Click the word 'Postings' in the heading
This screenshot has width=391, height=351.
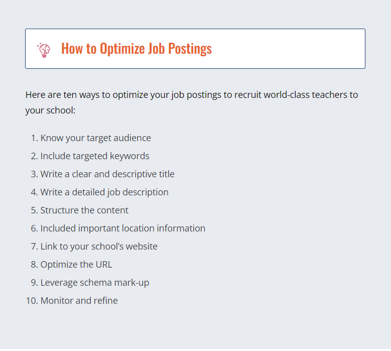(190, 48)
